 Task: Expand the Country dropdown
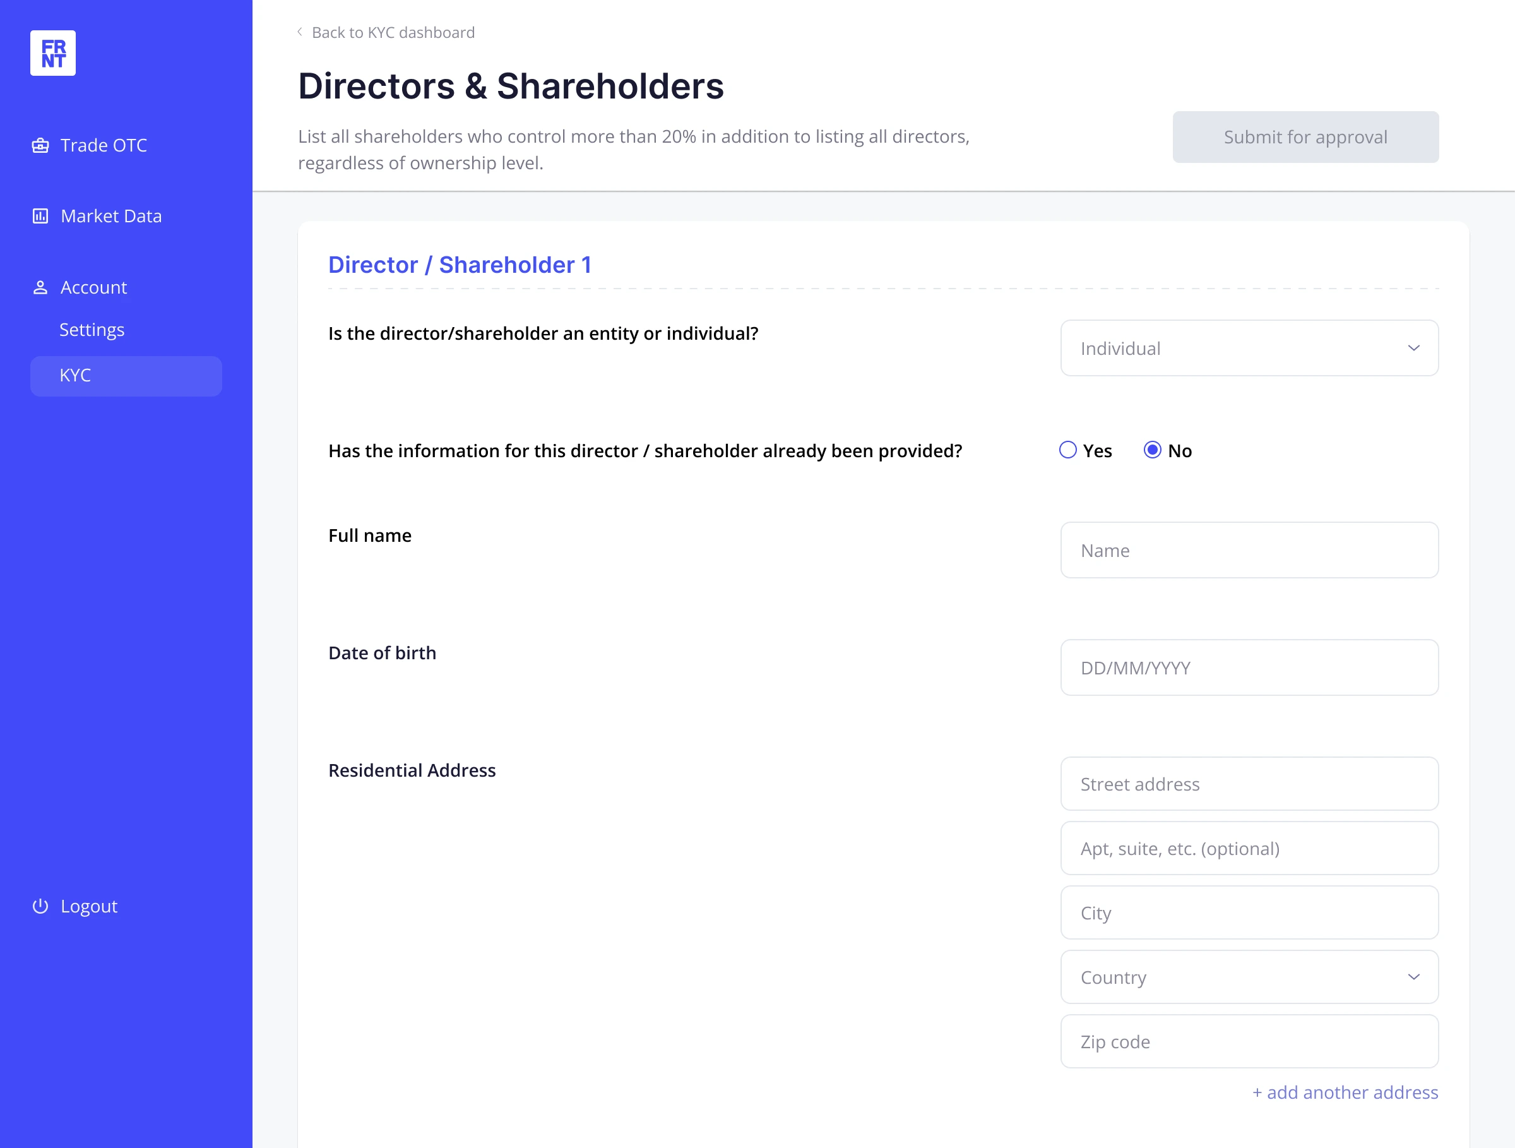[1249, 977]
